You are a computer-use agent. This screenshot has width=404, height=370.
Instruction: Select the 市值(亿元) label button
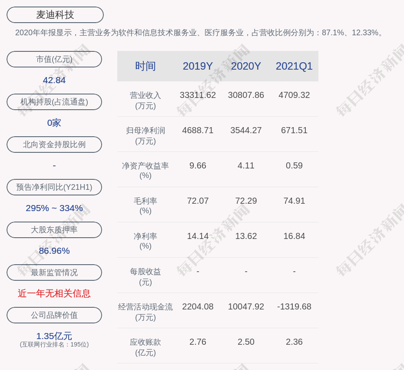point(54,59)
